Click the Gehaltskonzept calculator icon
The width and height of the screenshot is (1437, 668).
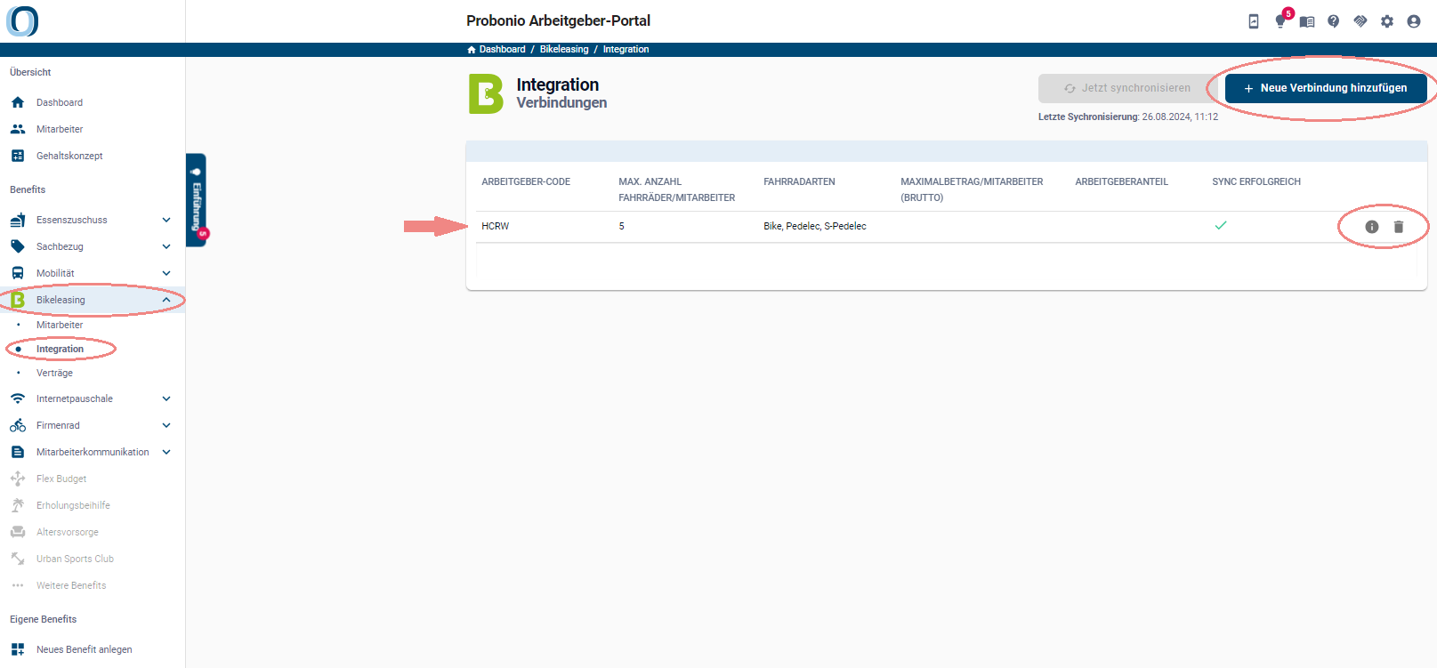coord(18,156)
